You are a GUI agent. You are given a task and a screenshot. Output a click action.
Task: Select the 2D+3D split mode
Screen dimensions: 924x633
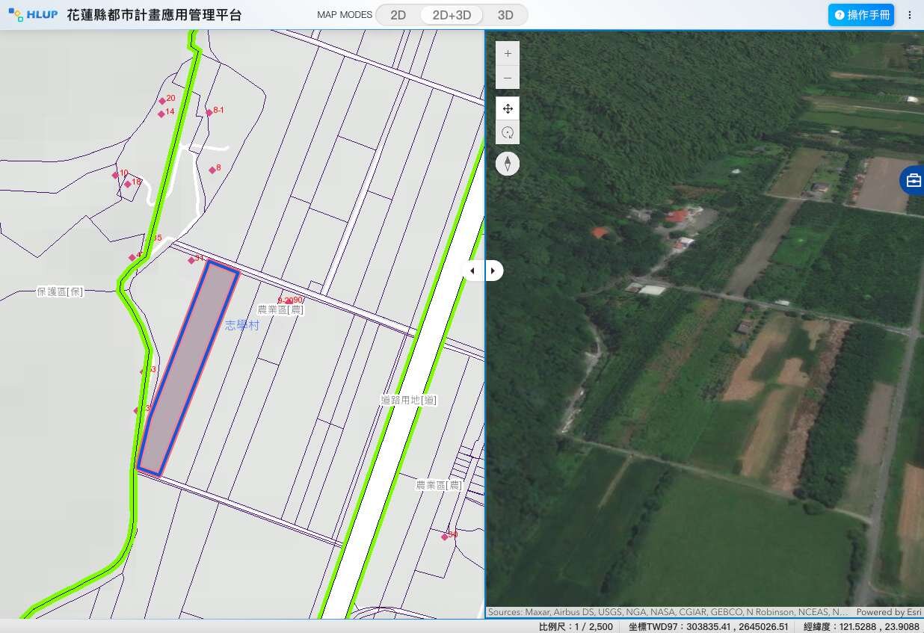[452, 15]
